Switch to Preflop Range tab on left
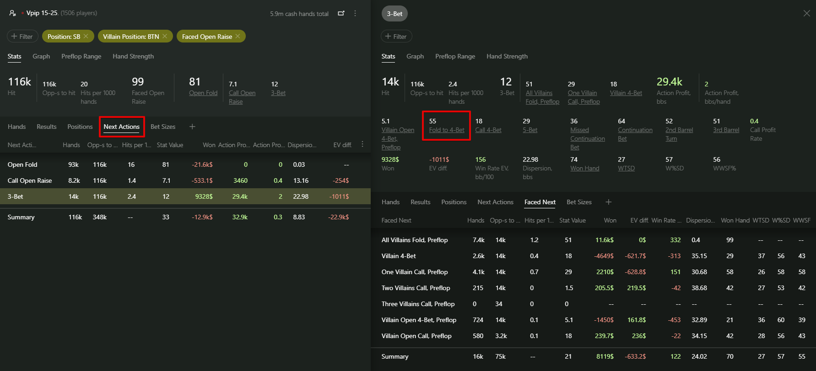Image resolution: width=816 pixels, height=371 pixels. tap(81, 56)
